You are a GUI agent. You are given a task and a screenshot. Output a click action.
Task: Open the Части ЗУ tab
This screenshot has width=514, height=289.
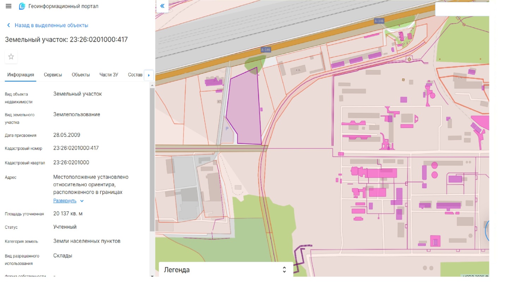[x=109, y=75]
